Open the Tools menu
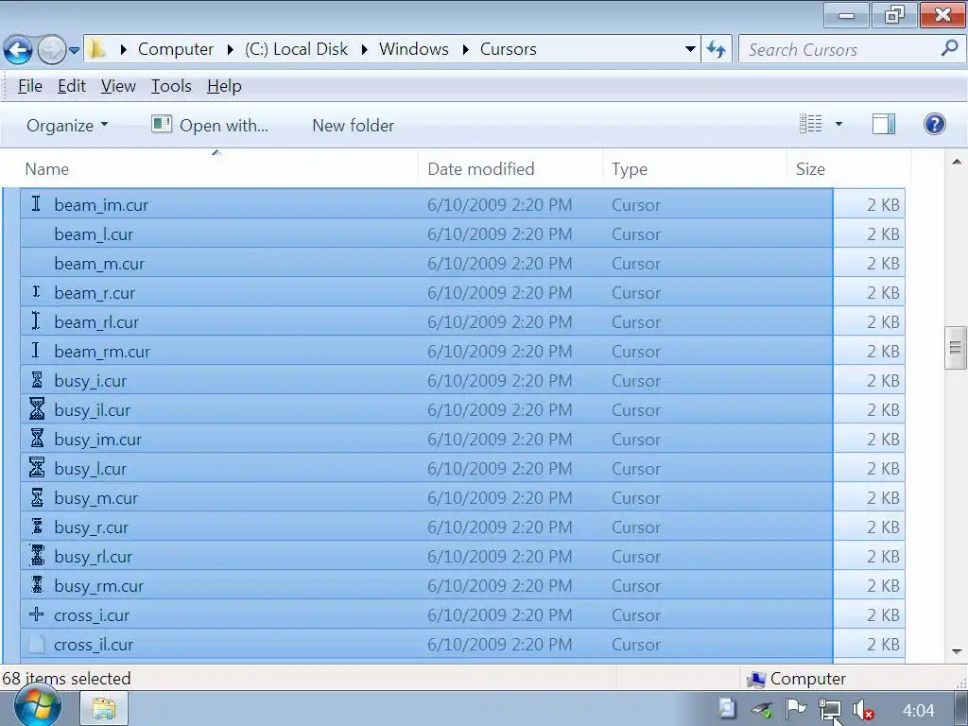 pyautogui.click(x=171, y=86)
